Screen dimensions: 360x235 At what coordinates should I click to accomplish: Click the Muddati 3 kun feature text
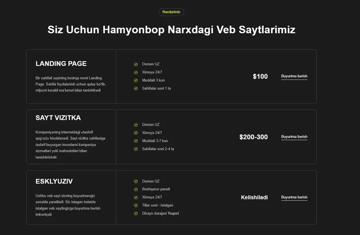153,80
